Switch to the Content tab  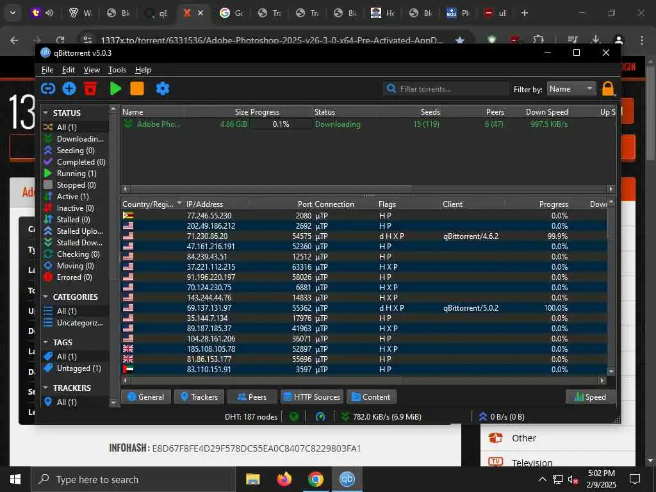tap(371, 397)
